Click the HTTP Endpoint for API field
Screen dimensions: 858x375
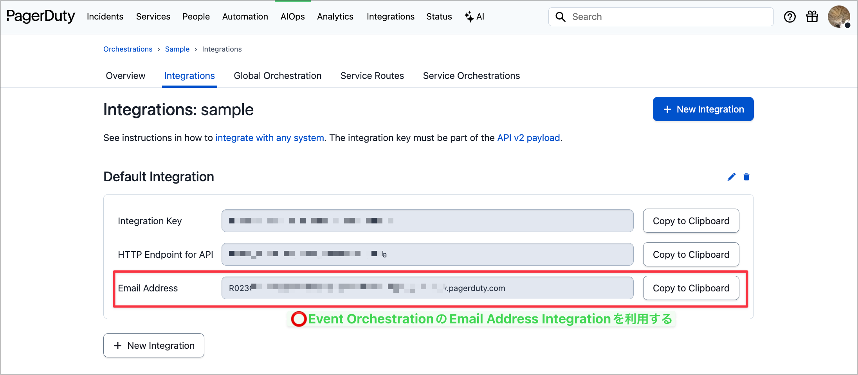pos(427,254)
